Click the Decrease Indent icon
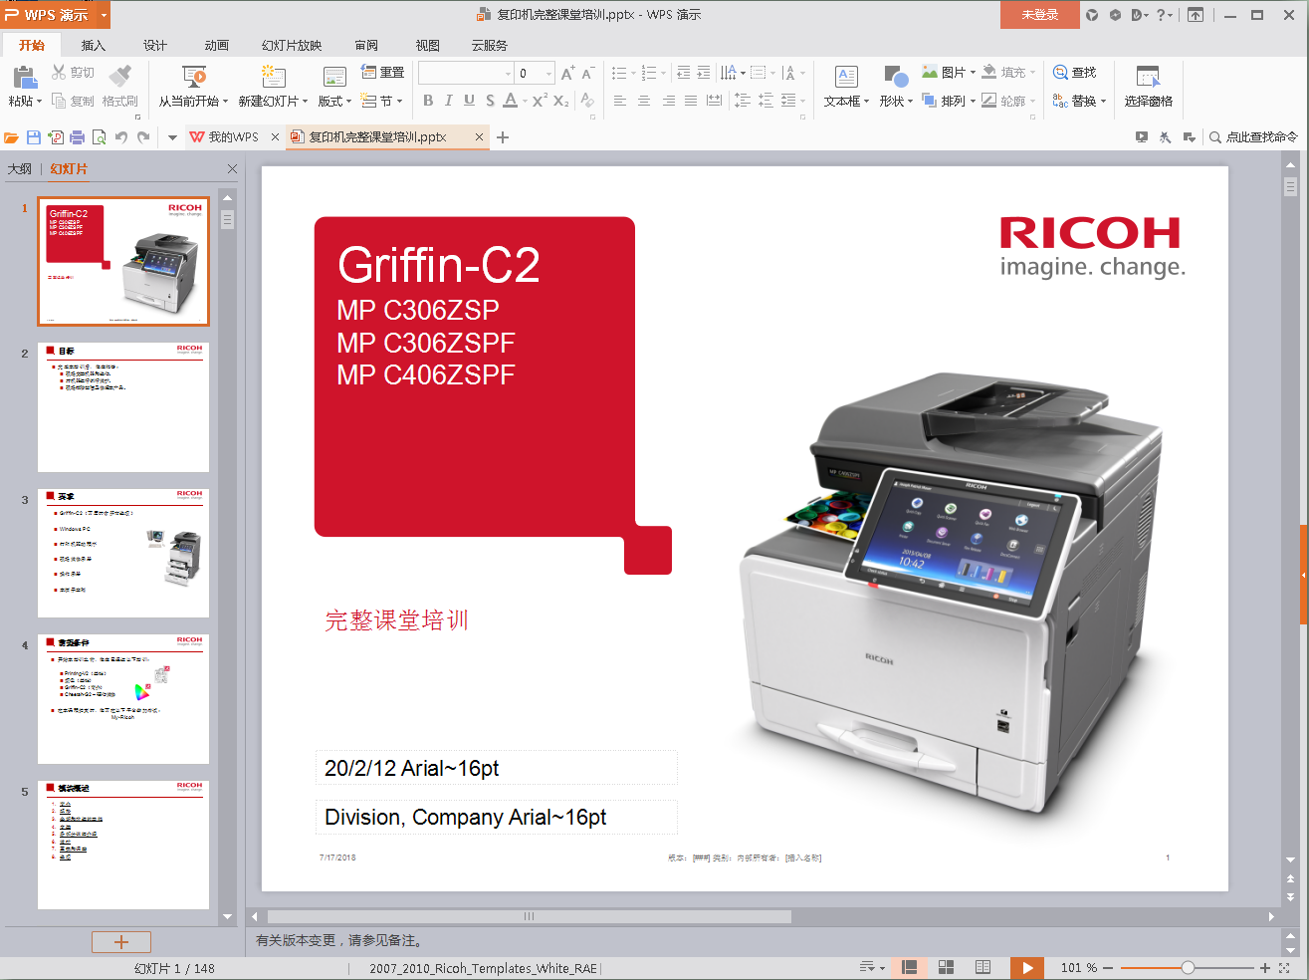This screenshot has width=1309, height=980. (x=683, y=73)
